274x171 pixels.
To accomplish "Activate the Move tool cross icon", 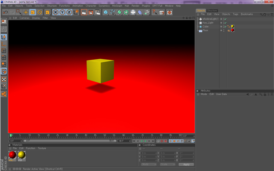I will (x=26, y=12).
